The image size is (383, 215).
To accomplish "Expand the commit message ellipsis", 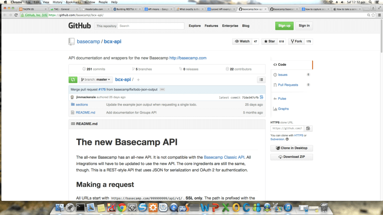I will 162,90.
